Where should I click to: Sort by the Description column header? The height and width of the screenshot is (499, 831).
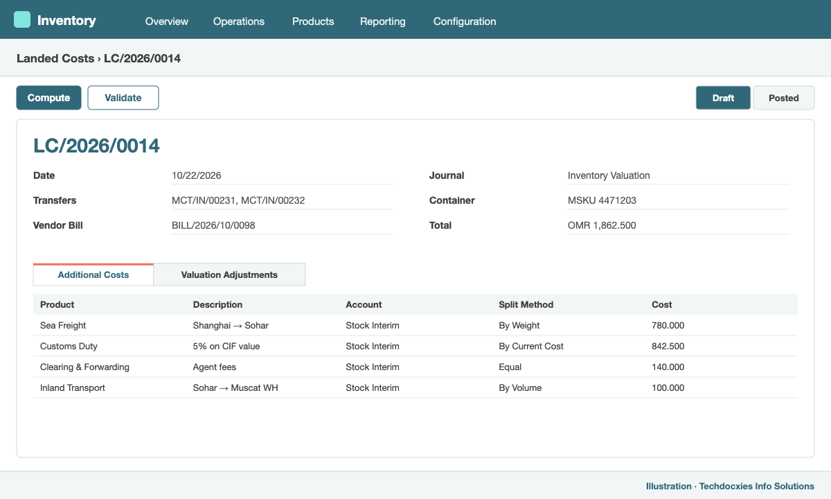click(x=218, y=304)
